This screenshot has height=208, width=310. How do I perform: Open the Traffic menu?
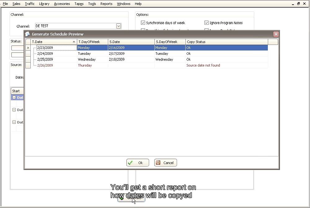click(x=30, y=4)
